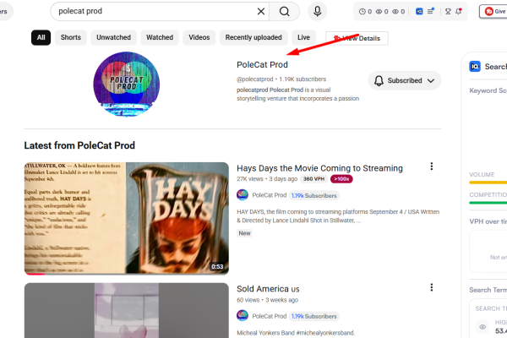This screenshot has height=338, width=507.
Task: Open the PoleCat Prod channel name link
Action: pos(262,65)
